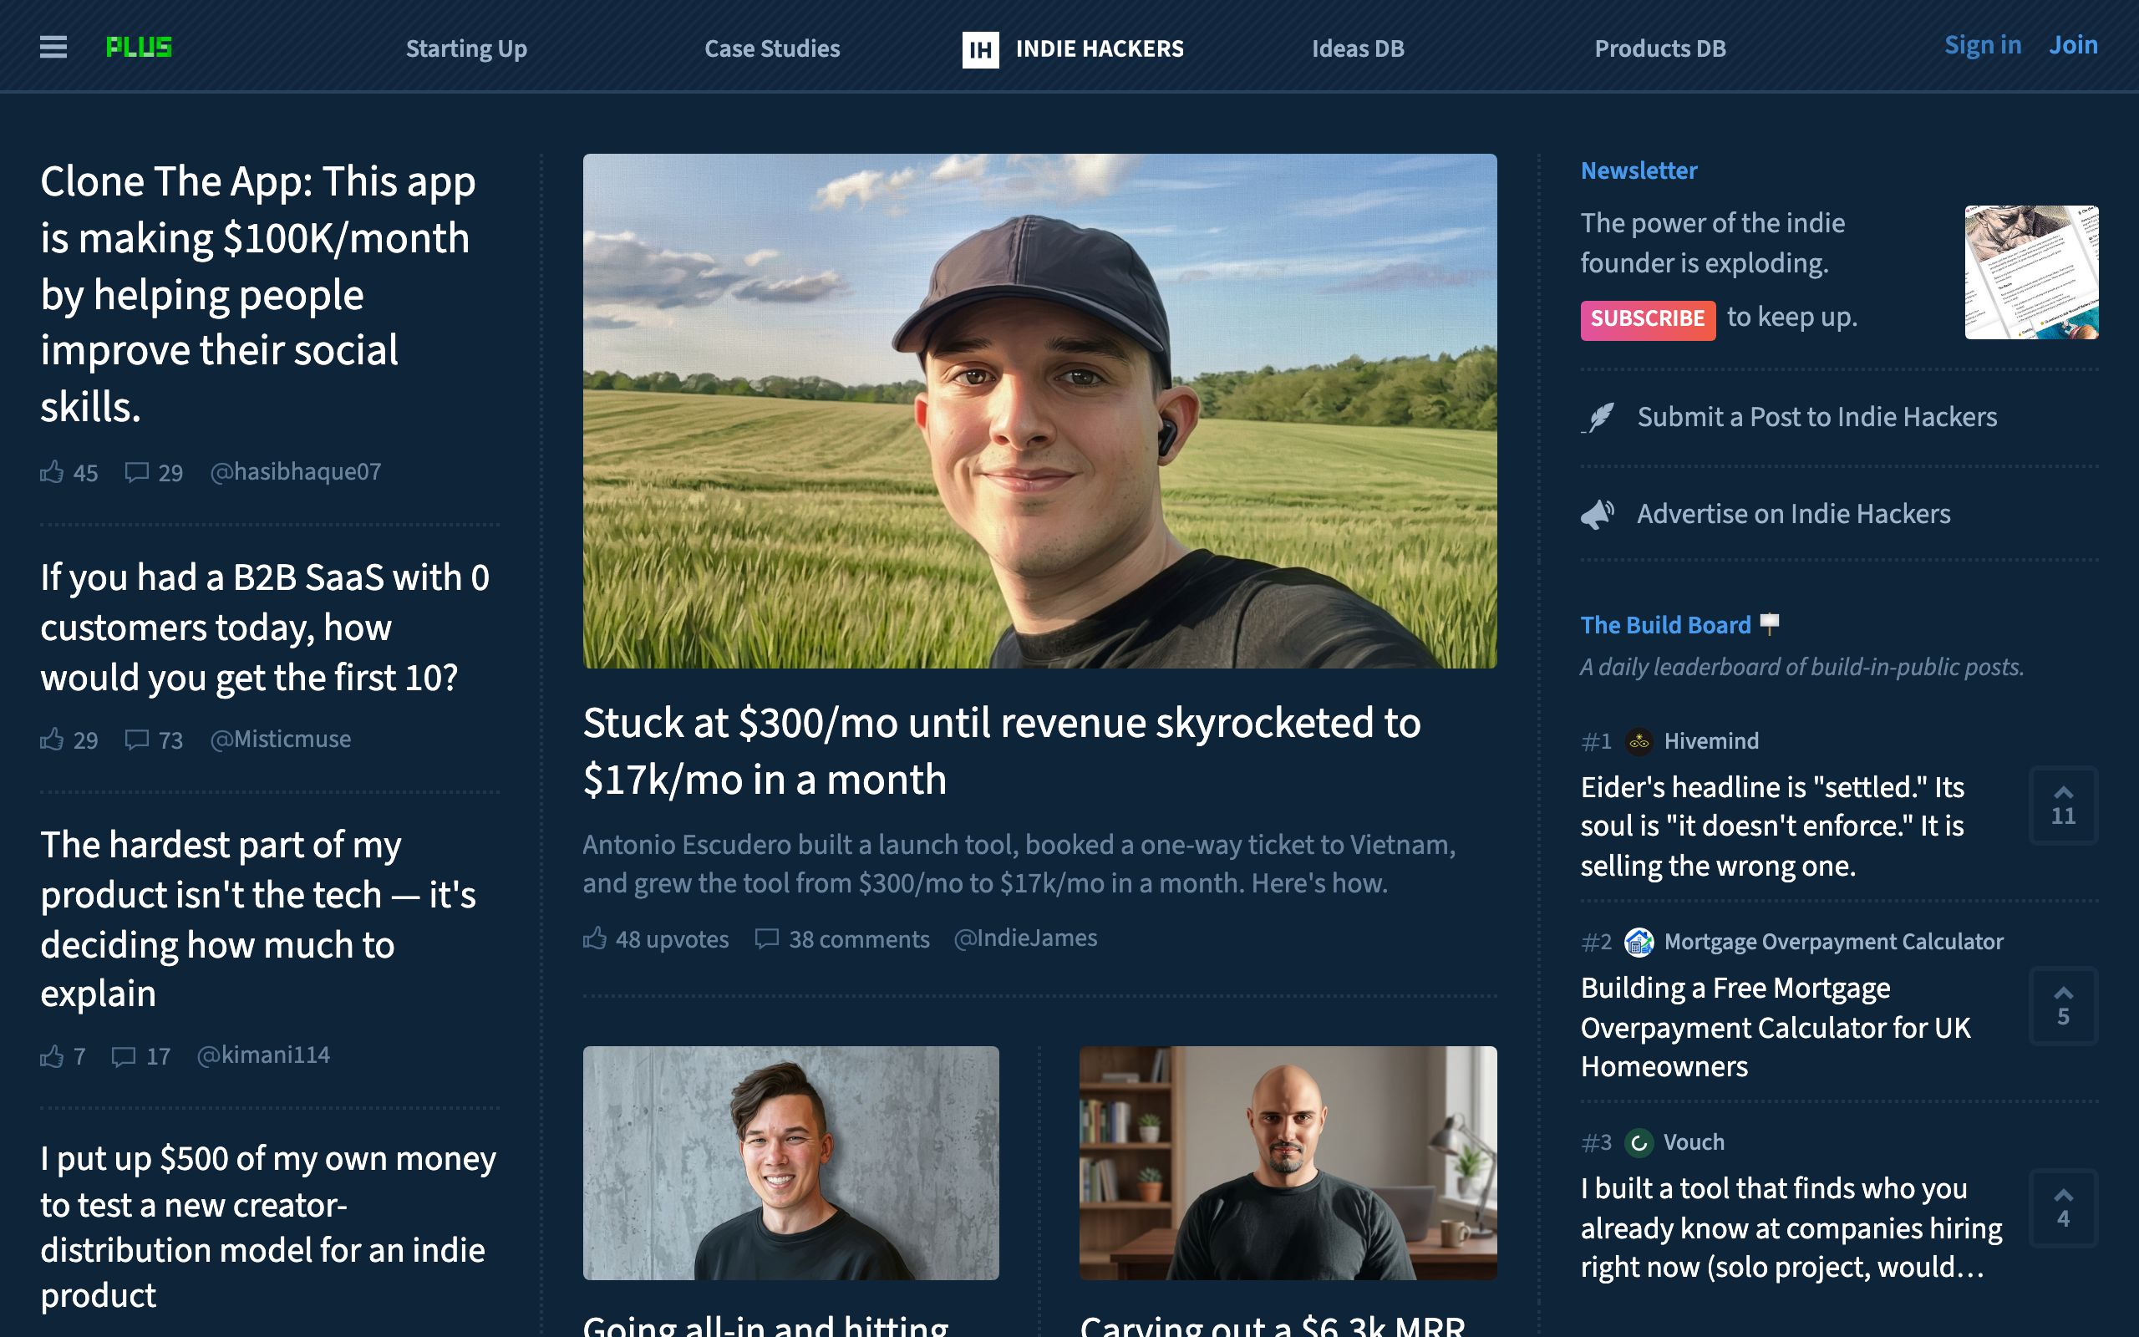Click Join link

click(x=2074, y=45)
